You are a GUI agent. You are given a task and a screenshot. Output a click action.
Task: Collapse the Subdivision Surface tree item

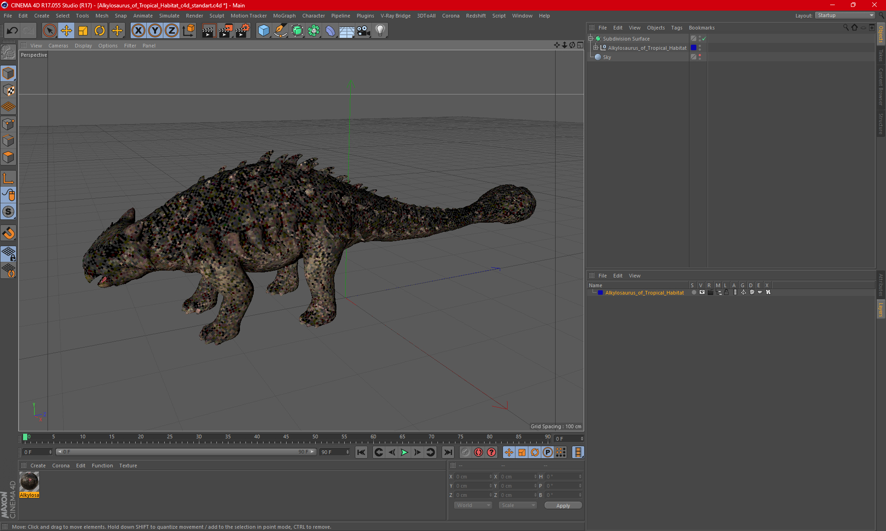pyautogui.click(x=590, y=39)
